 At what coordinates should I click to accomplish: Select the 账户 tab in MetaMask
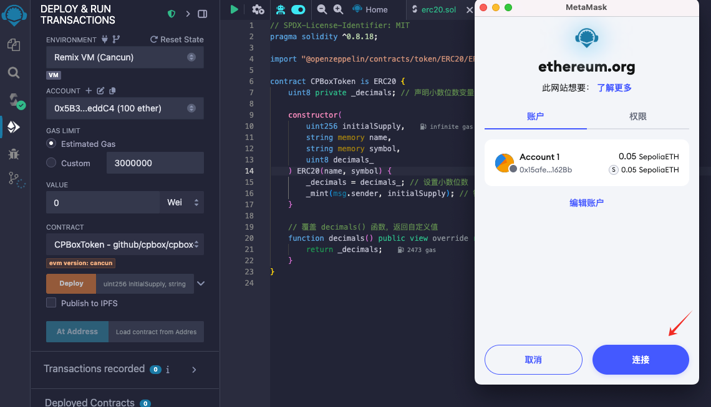pyautogui.click(x=536, y=116)
